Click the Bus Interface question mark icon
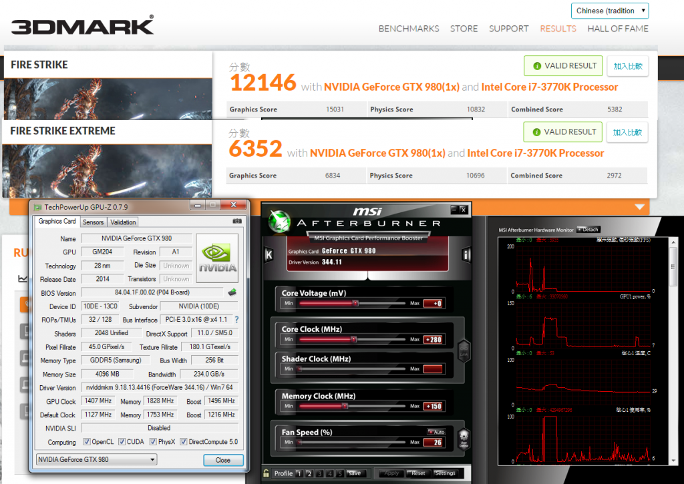This screenshot has width=684, height=484. (236, 320)
